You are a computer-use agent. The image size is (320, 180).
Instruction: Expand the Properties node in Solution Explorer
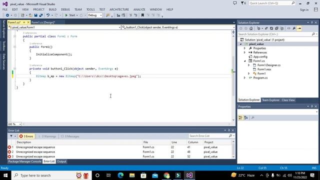244,48
